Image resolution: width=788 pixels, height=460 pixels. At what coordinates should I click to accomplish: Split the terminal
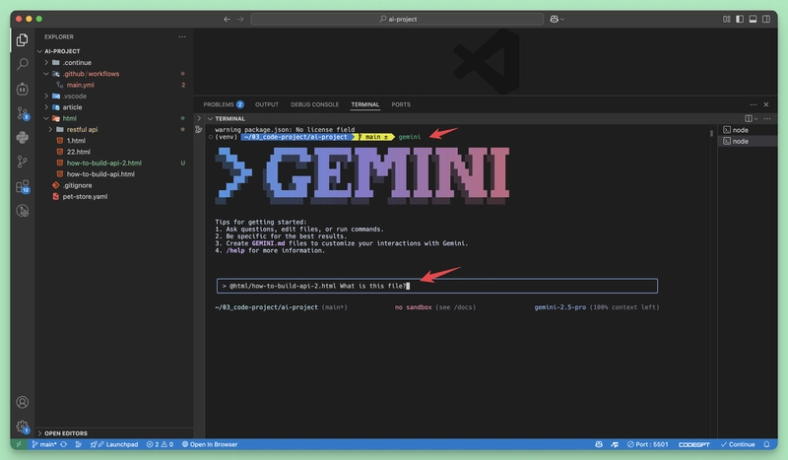pos(749,118)
